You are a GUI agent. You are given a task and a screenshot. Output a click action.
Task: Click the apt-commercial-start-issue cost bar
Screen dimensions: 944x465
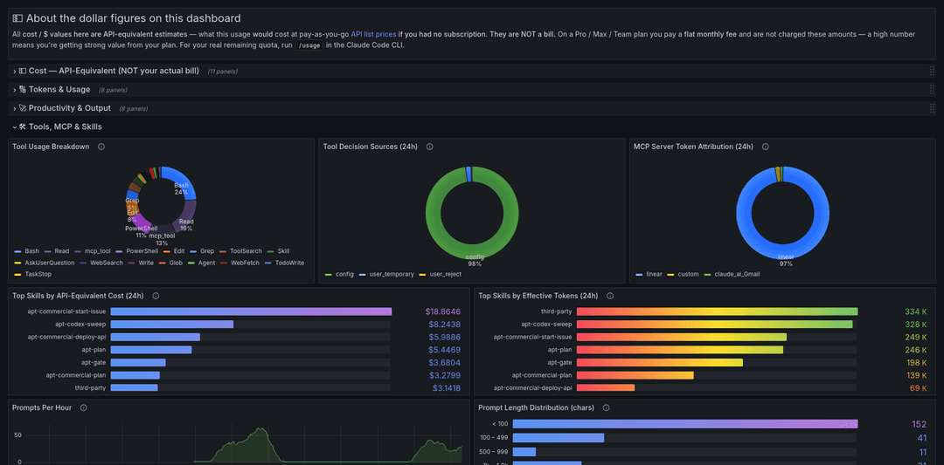[x=251, y=311]
